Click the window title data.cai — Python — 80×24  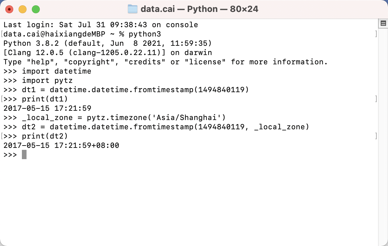[199, 9]
